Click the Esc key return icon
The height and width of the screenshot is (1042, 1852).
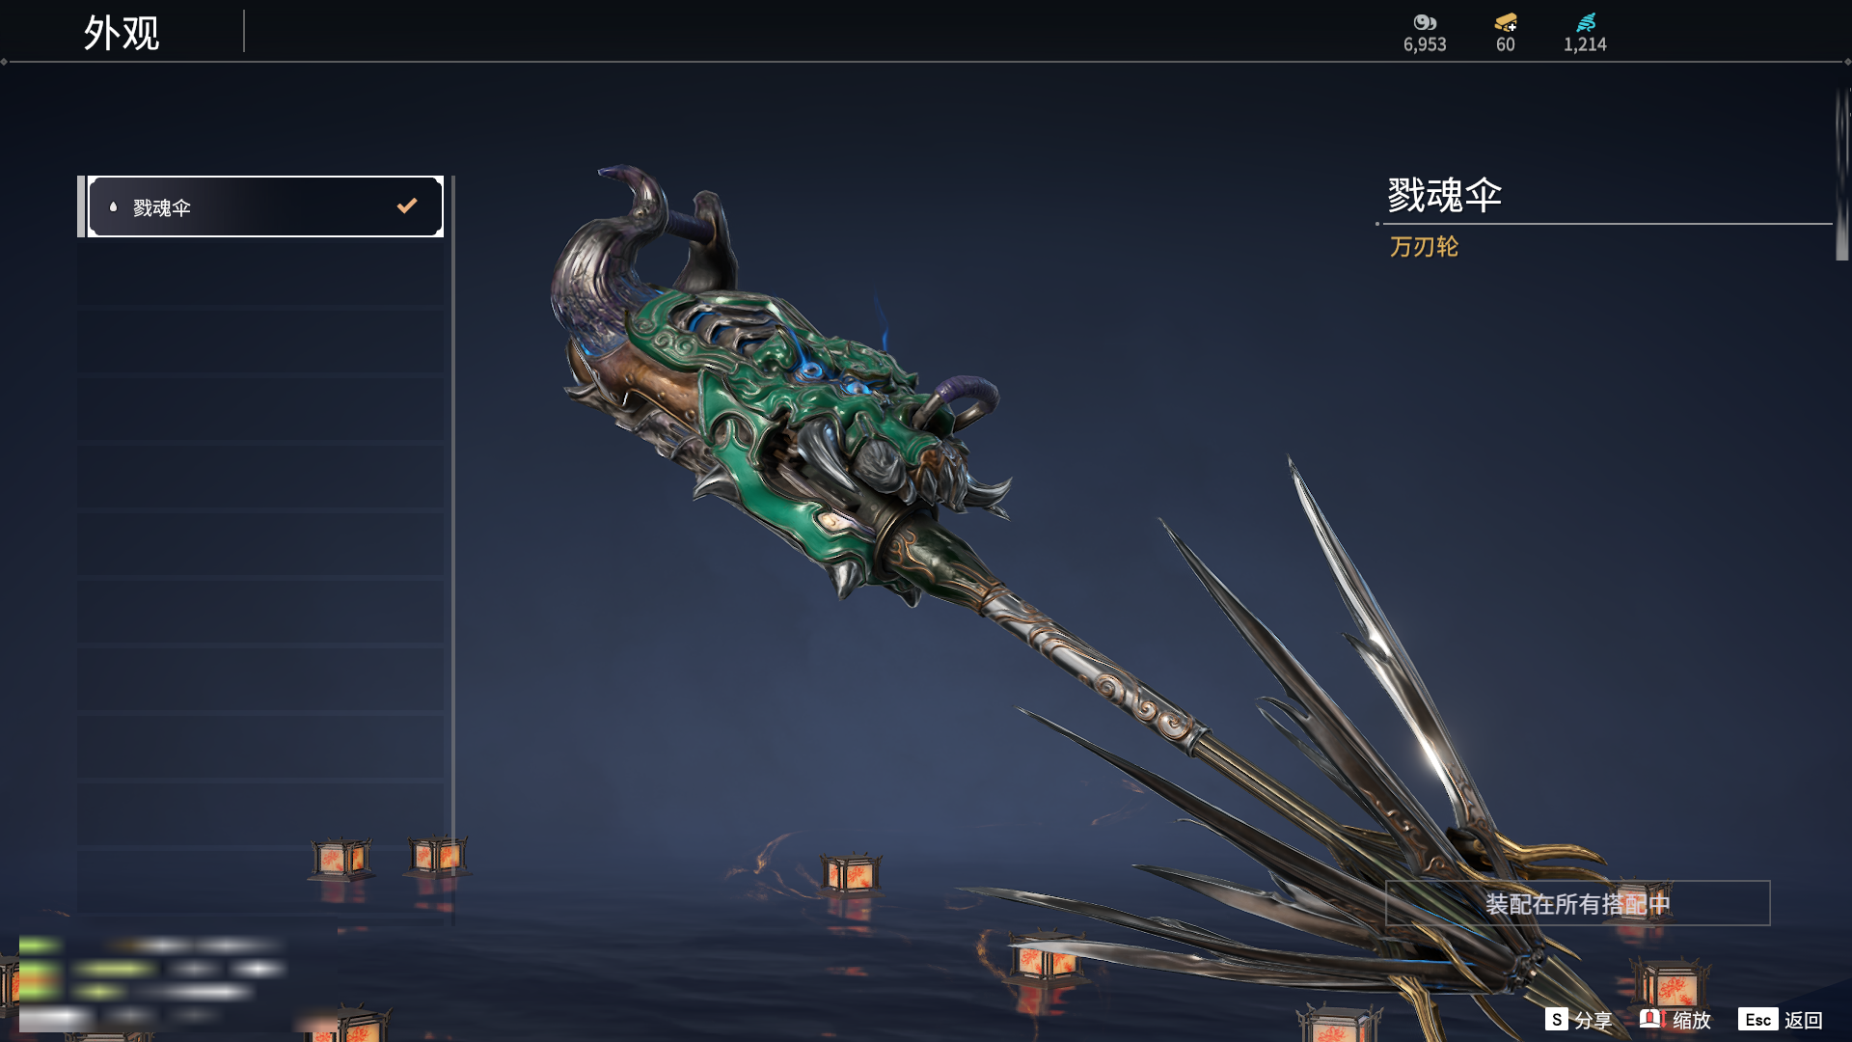pyautogui.click(x=1757, y=1019)
